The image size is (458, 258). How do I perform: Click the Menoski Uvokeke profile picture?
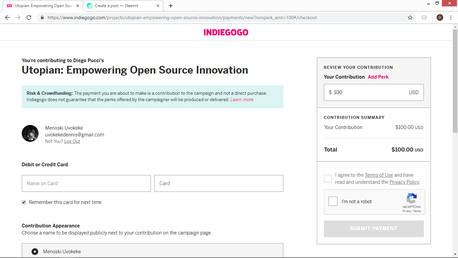(30, 133)
